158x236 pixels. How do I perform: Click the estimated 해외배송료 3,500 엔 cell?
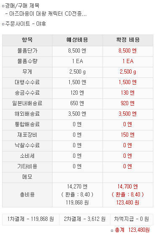tap(77, 114)
